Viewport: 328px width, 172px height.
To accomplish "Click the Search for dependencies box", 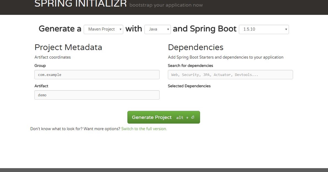I will tap(230, 75).
